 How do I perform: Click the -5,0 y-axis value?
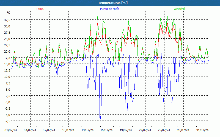(x=7, y=115)
